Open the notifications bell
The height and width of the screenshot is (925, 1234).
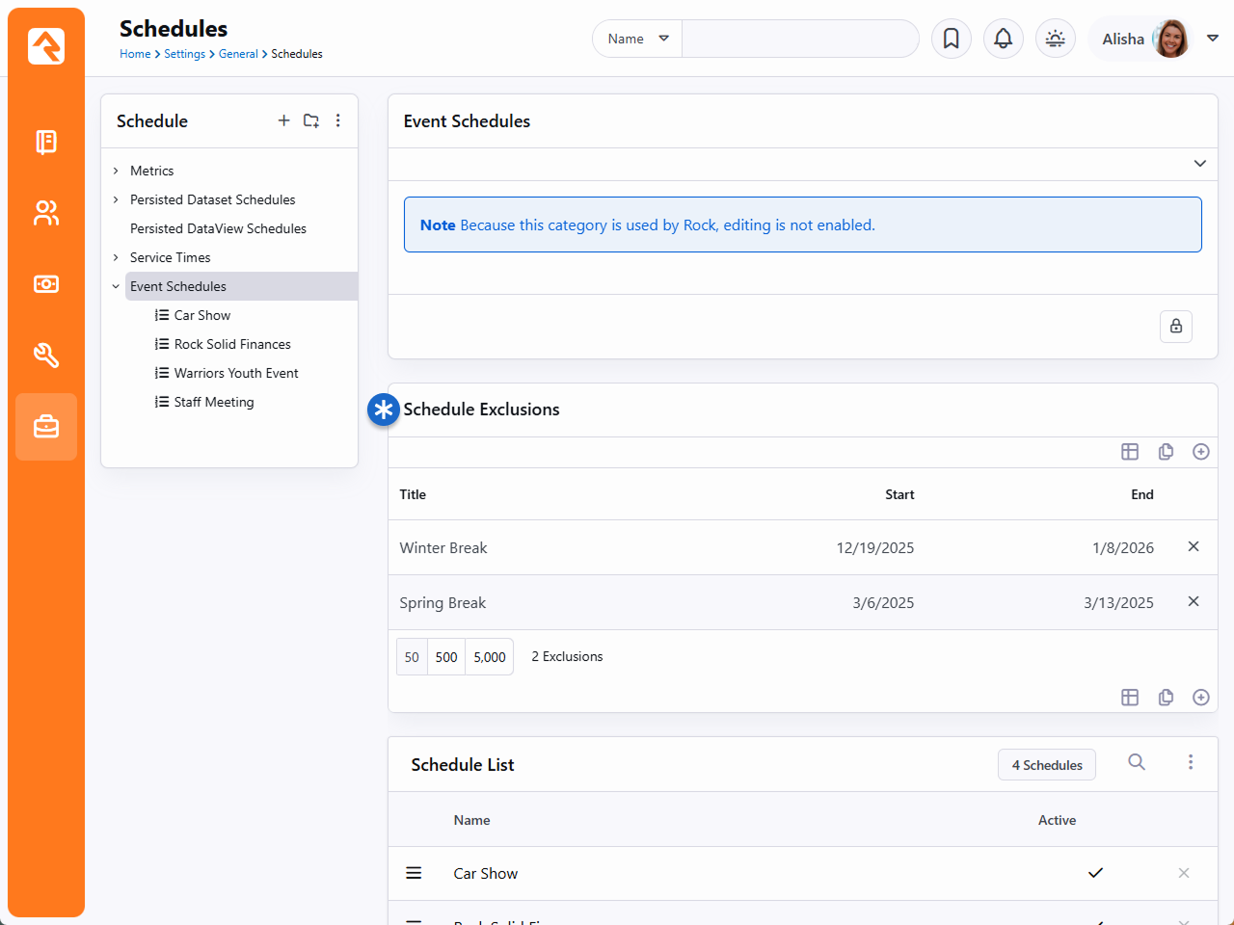pos(1003,39)
